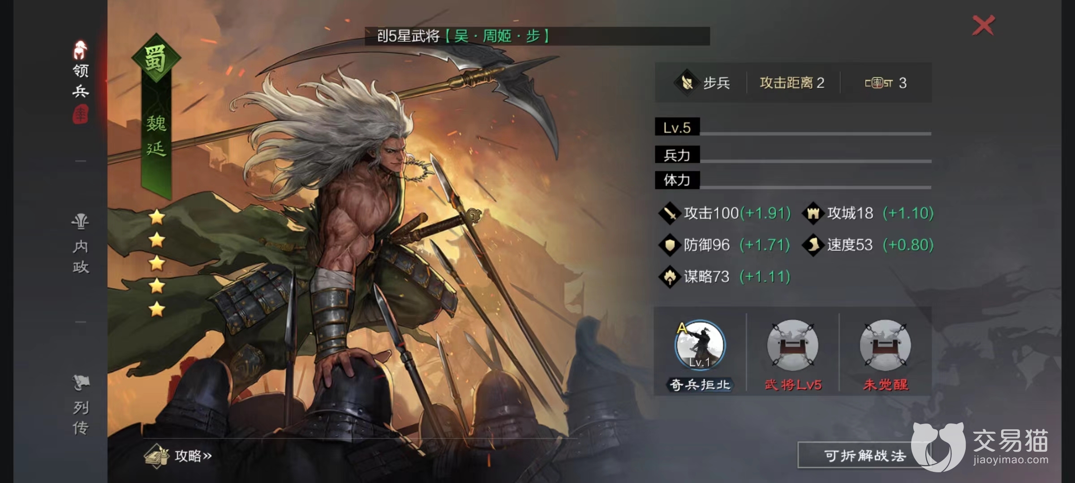Screen dimensions: 1075x483
Task: Select the locked 武将Lv5 skill slot
Action: [x=793, y=345]
